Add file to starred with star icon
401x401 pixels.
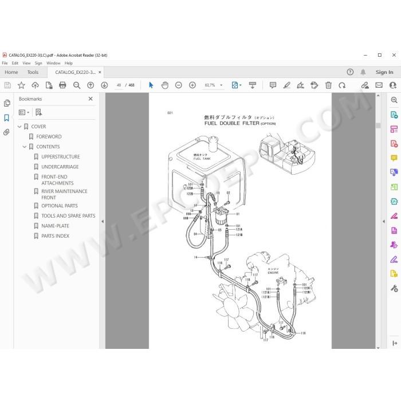coord(21,85)
